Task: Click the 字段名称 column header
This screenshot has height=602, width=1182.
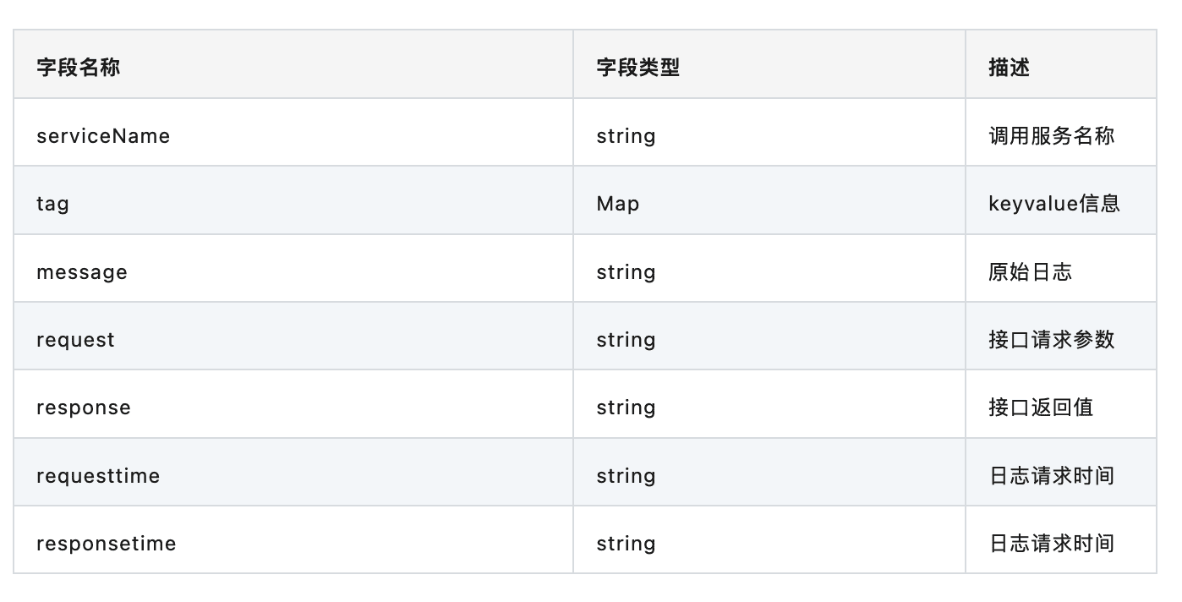Action: (79, 68)
